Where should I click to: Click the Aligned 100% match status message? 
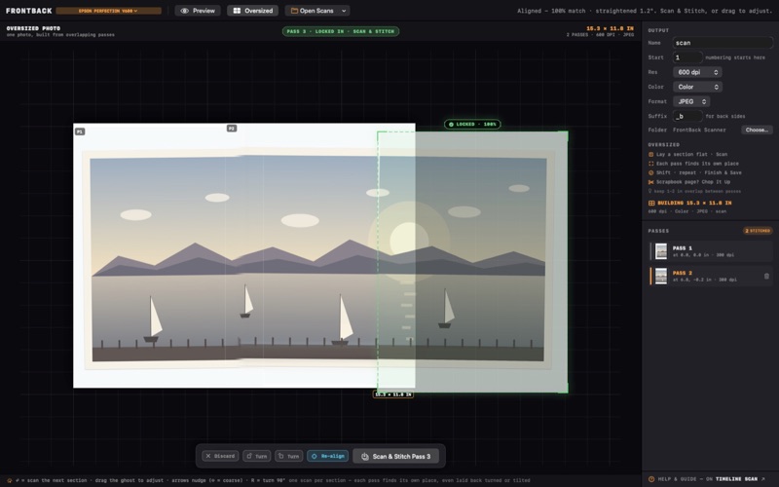(645, 11)
